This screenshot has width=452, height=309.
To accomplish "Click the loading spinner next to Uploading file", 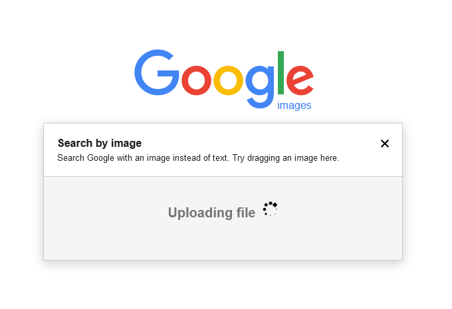I will click(270, 209).
